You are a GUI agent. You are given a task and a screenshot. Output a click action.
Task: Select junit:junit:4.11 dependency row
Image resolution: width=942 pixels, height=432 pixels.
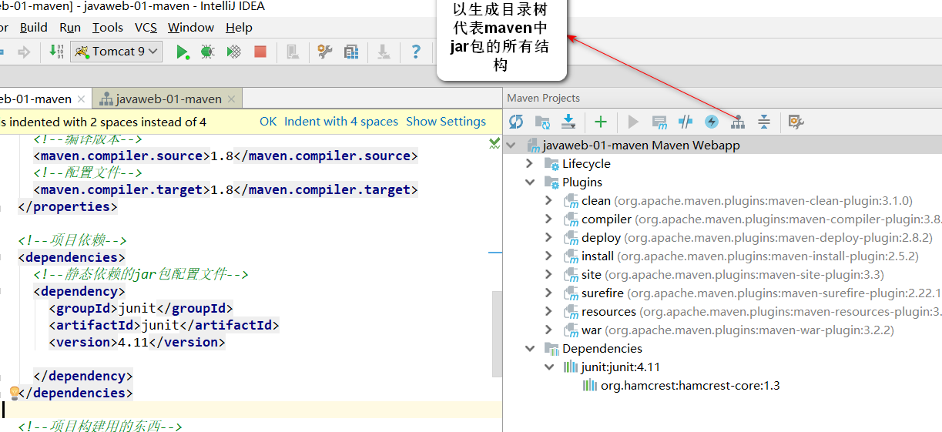621,367
